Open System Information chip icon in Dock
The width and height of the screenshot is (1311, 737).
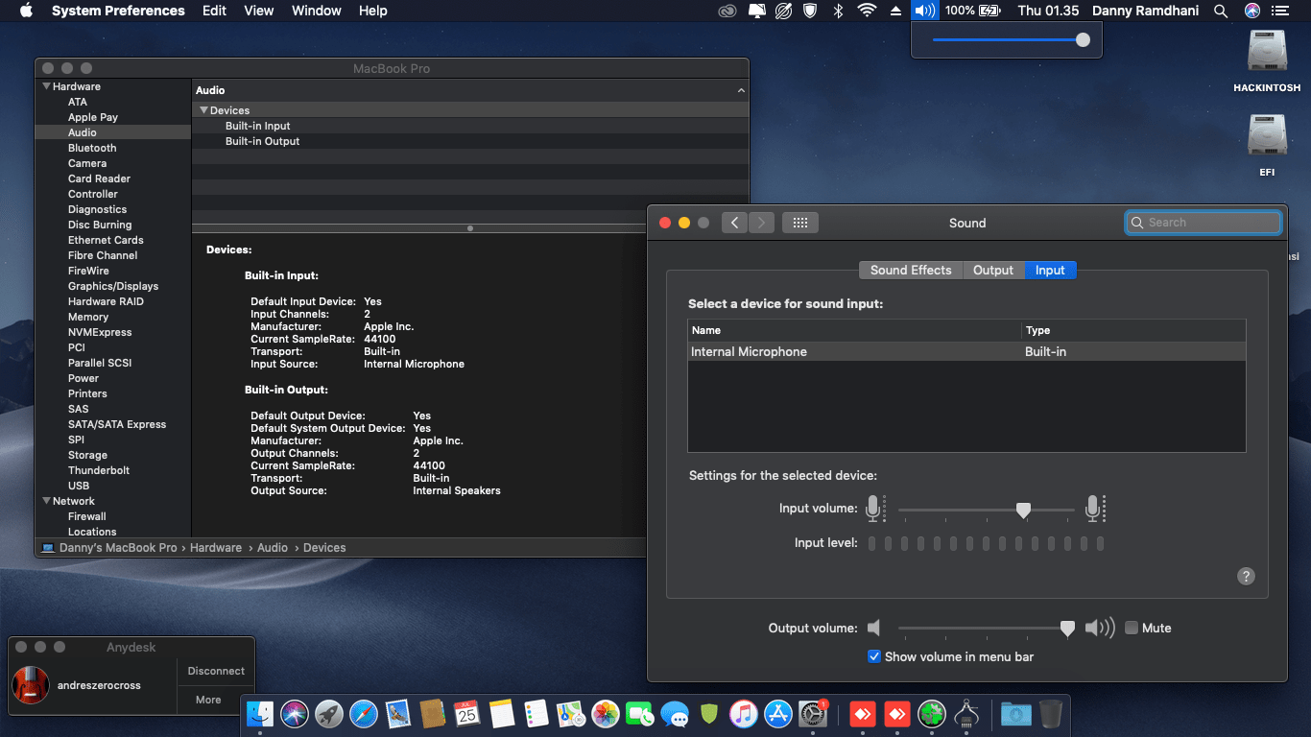[x=966, y=714]
